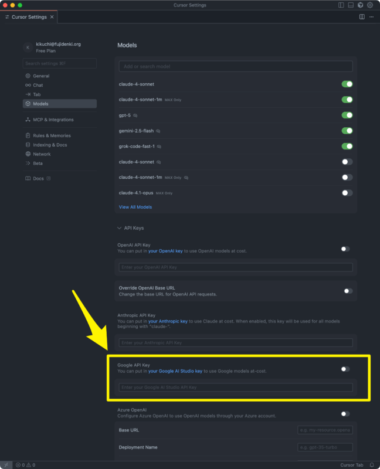Click the brain icon next to gpt-5
The height and width of the screenshot is (469, 380).
point(135,115)
